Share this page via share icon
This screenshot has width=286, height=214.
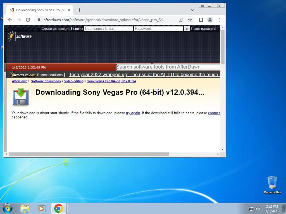click(181, 20)
